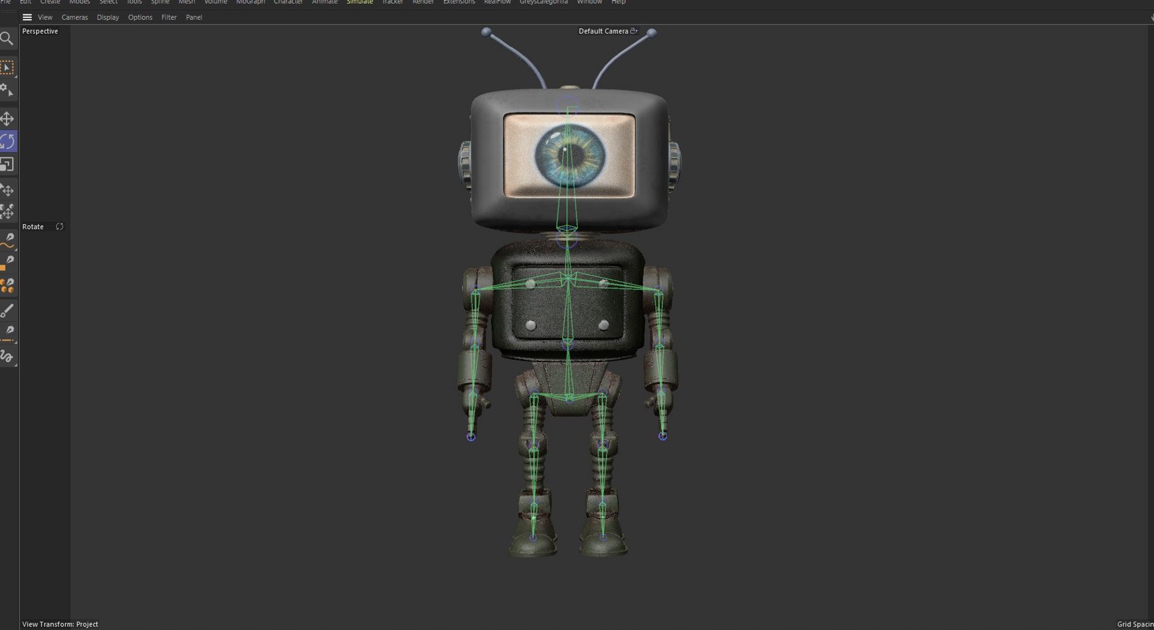Select the Place tool icon
The image size is (1154, 630).
coord(7,190)
